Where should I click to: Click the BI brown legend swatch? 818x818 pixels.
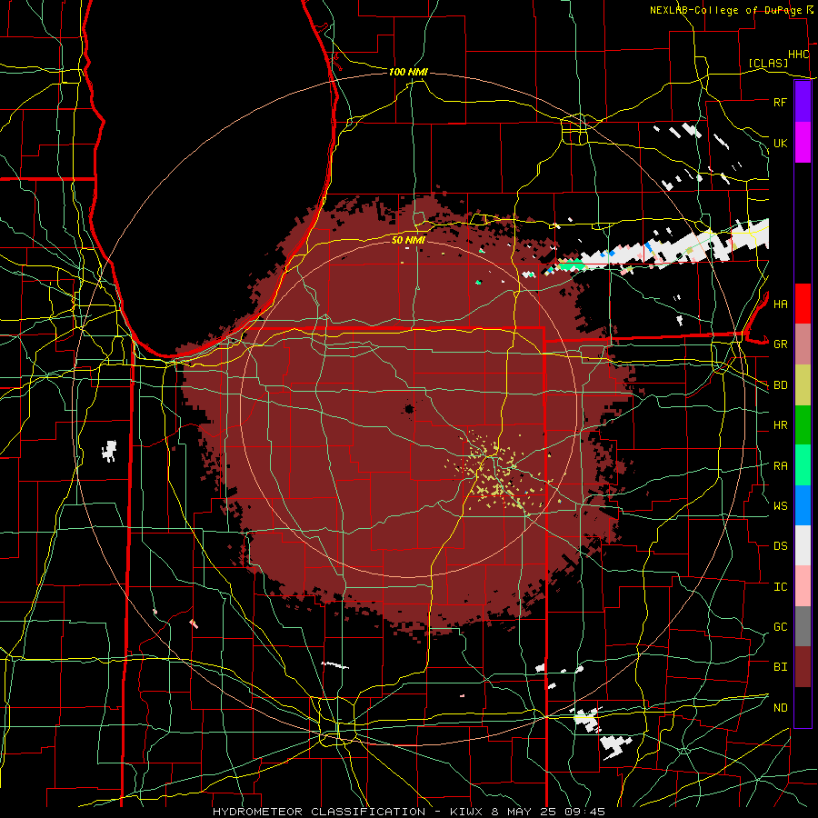[x=803, y=667]
